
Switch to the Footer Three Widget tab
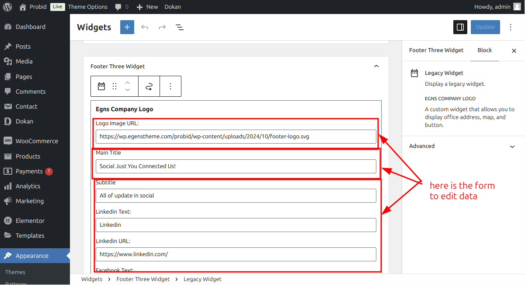(436, 50)
